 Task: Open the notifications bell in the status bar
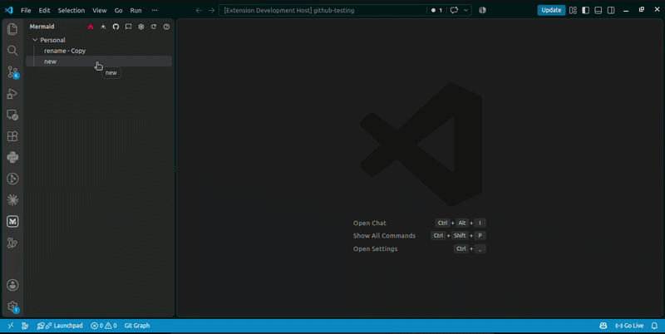[x=654, y=326]
